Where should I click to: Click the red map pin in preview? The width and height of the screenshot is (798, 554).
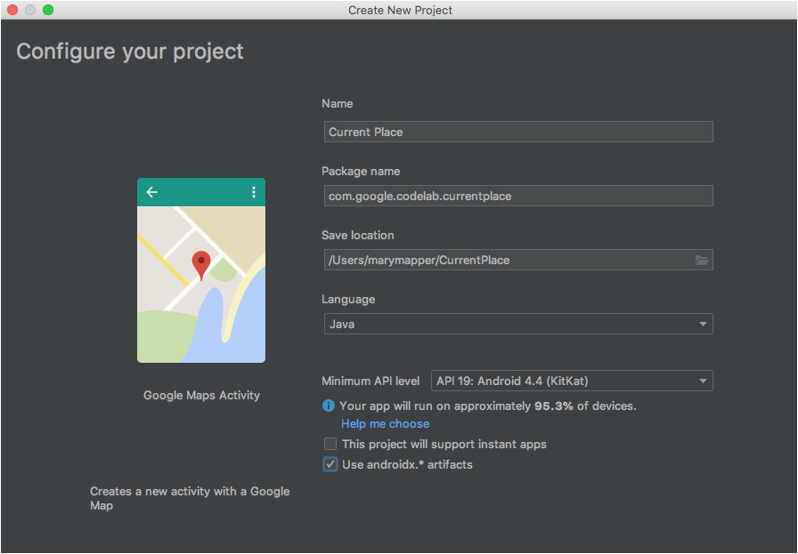tap(201, 265)
